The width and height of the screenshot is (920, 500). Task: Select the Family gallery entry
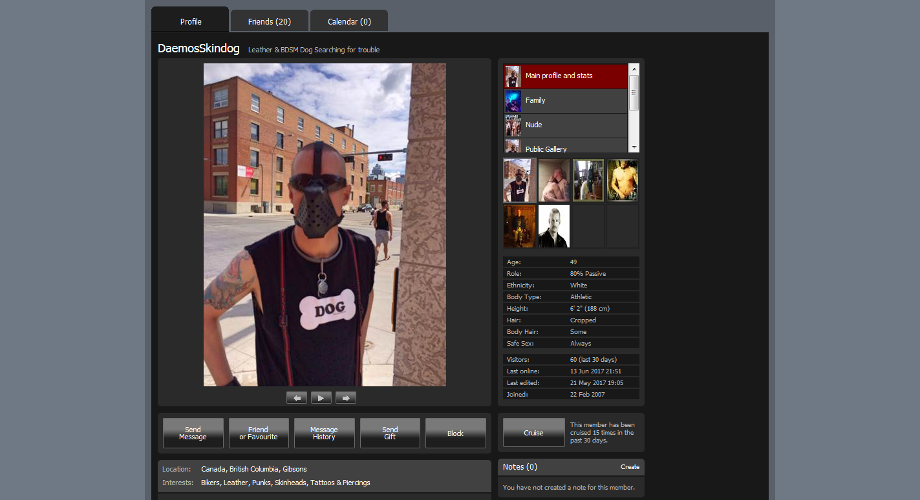click(566, 101)
